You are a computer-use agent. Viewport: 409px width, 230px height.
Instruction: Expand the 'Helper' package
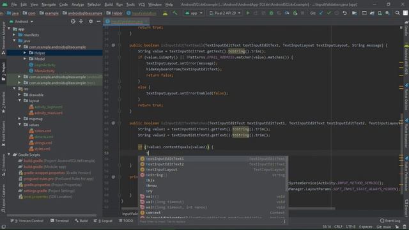(25, 52)
